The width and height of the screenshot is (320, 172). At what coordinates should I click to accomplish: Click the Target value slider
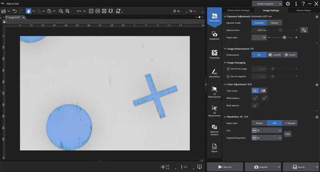tap(284, 37)
